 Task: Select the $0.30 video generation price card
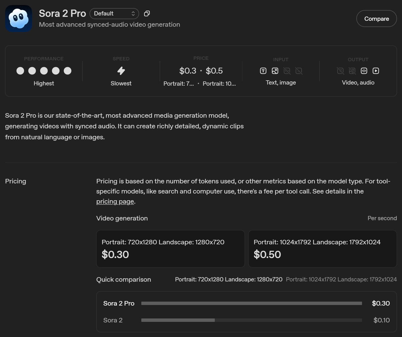point(170,249)
